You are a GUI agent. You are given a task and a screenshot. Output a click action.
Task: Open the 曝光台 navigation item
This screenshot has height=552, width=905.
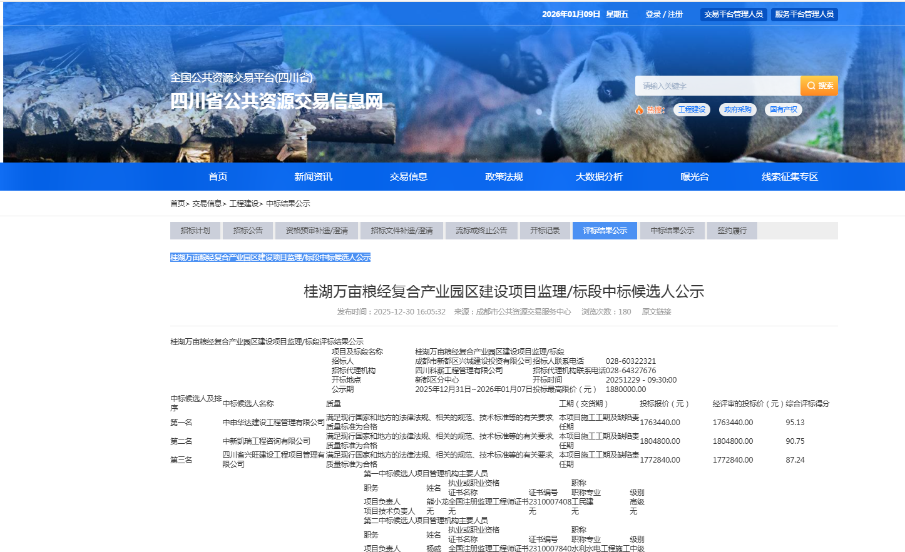click(x=694, y=177)
